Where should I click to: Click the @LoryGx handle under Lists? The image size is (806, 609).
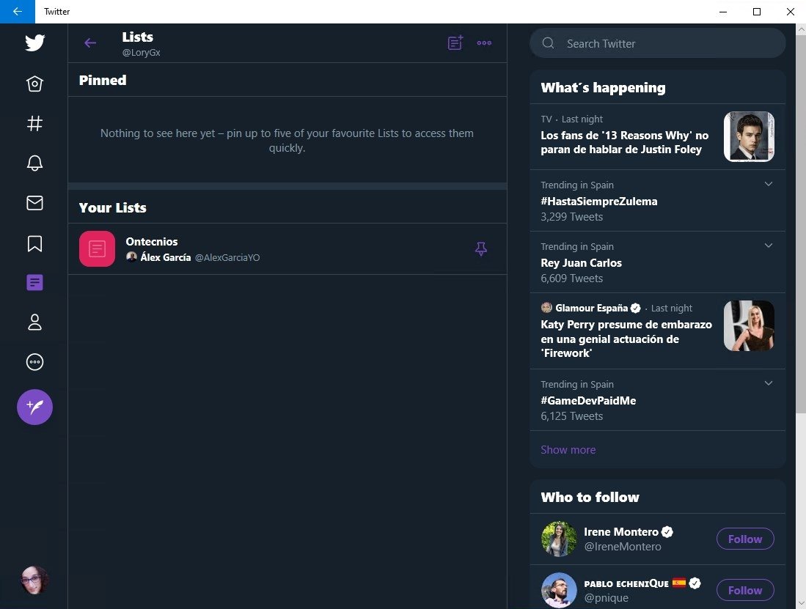coord(141,52)
